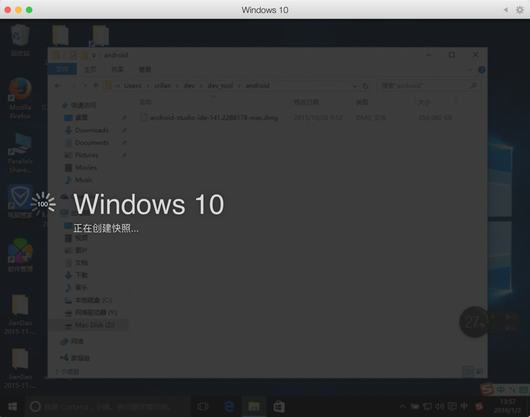Click the Parallels title bar left arrow
Viewport: 530px width, 417px height.
(x=505, y=10)
